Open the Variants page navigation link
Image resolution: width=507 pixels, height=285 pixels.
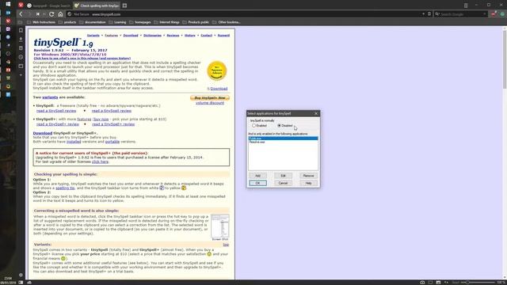point(93,35)
